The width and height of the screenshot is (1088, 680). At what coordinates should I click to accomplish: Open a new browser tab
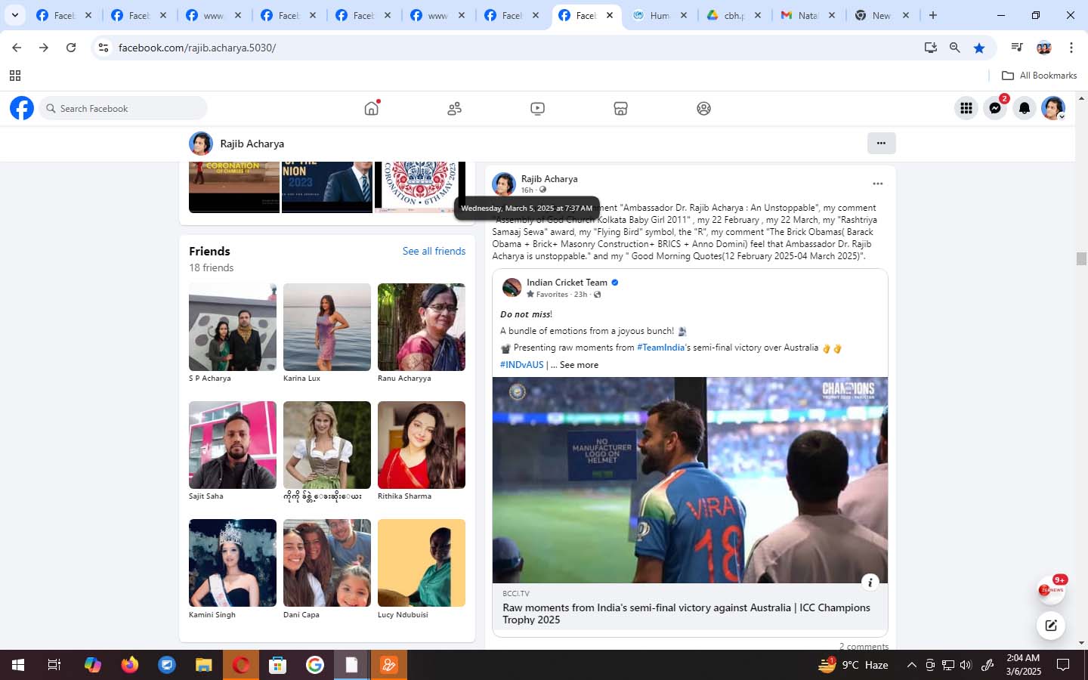pyautogui.click(x=933, y=15)
